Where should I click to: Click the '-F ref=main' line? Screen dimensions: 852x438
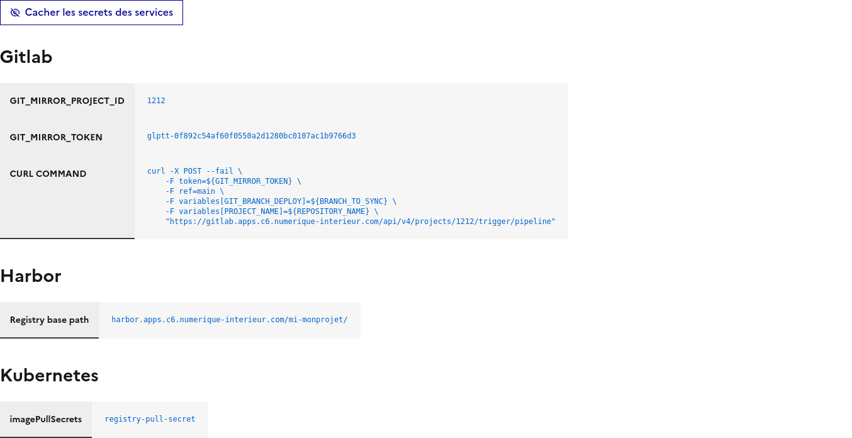(194, 191)
